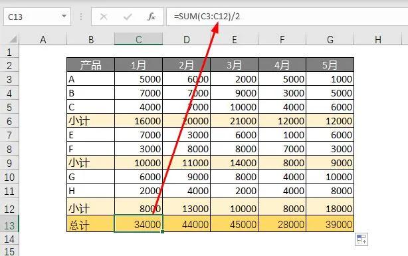The height and width of the screenshot is (256, 408).
Task: Select subtotal cell showing 13000
Action: click(x=186, y=207)
